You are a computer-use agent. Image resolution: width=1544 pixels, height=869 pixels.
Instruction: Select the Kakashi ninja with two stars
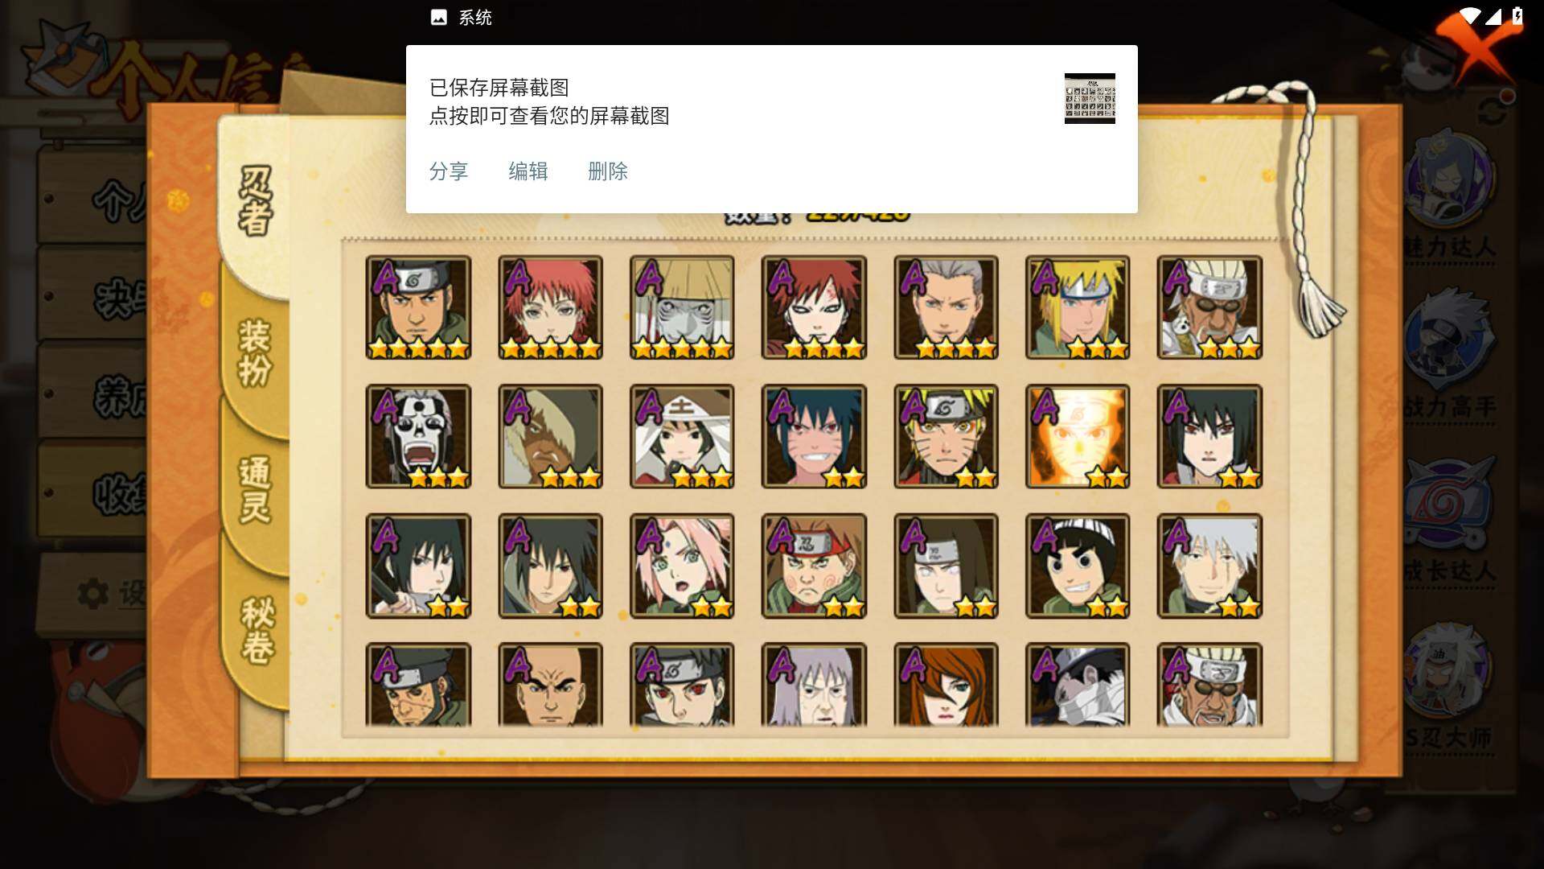[x=1209, y=566]
